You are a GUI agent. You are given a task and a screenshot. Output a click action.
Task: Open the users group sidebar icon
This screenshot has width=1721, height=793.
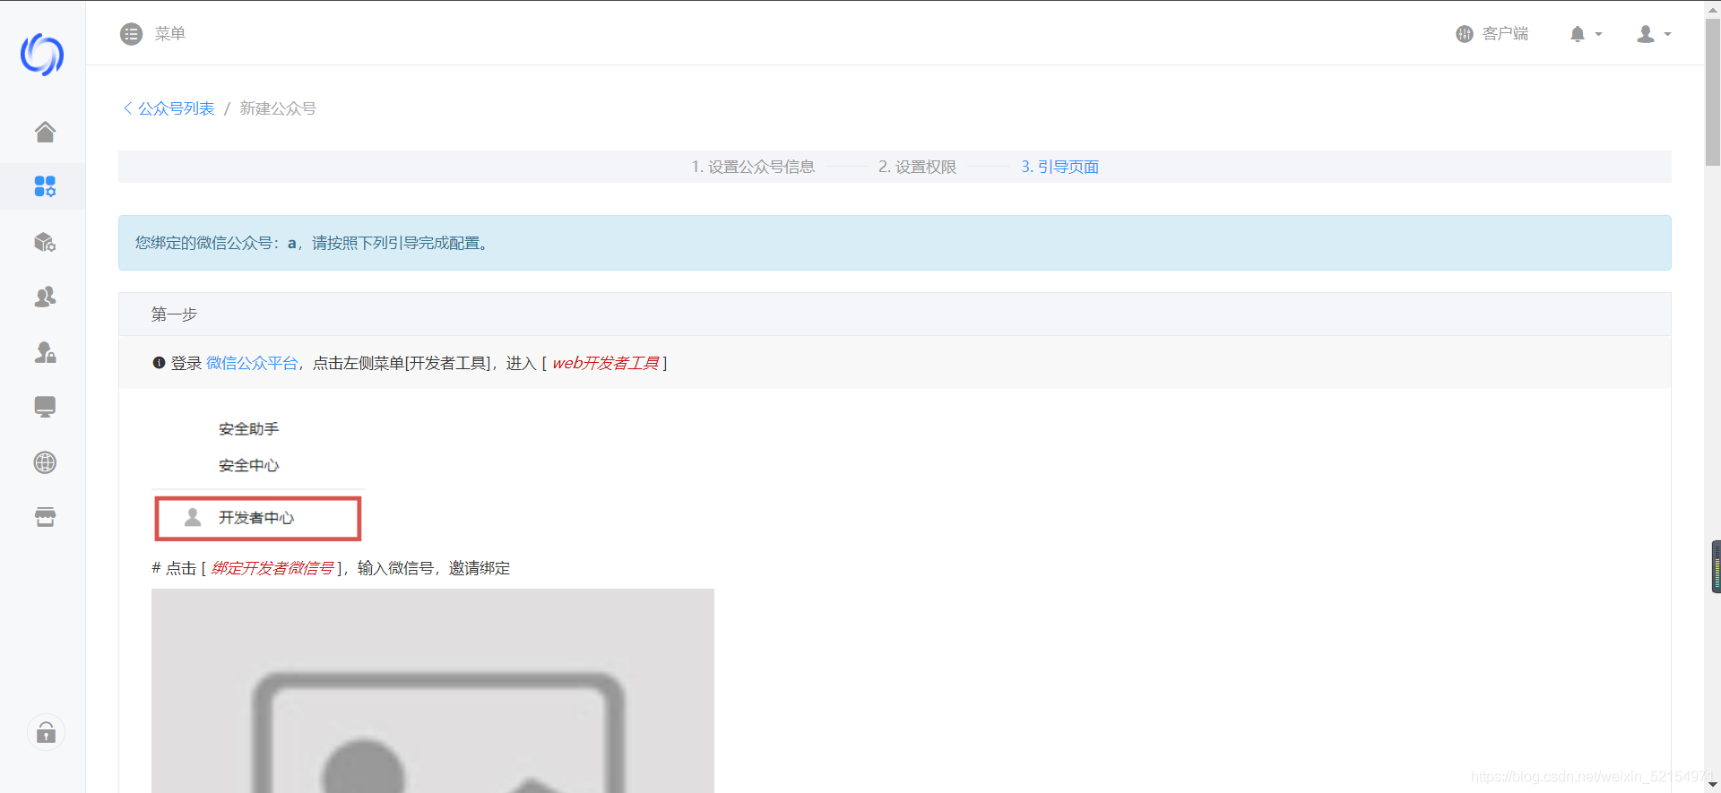45,297
